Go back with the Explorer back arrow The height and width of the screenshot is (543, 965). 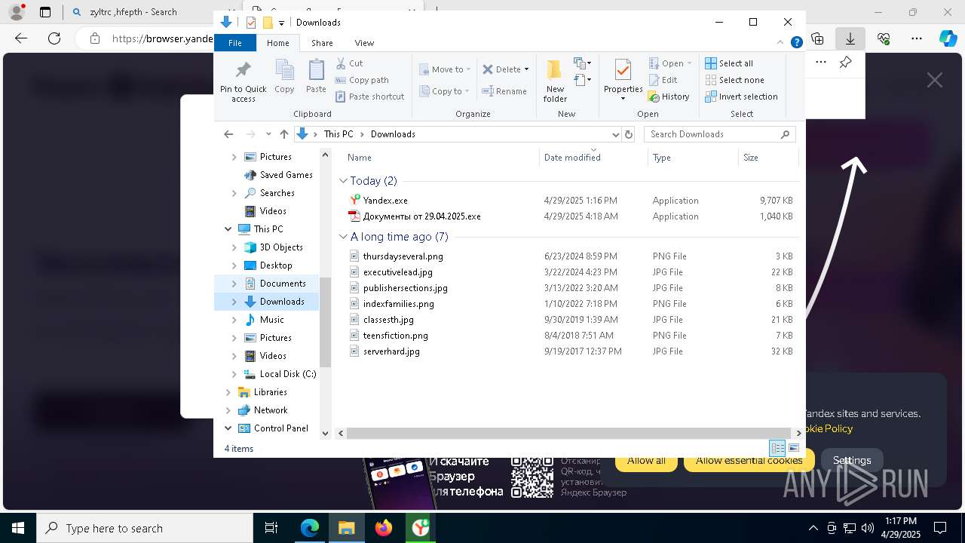tap(228, 134)
